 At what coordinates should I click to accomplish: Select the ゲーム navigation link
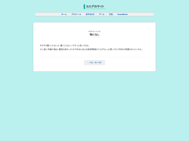[x=102, y=14]
